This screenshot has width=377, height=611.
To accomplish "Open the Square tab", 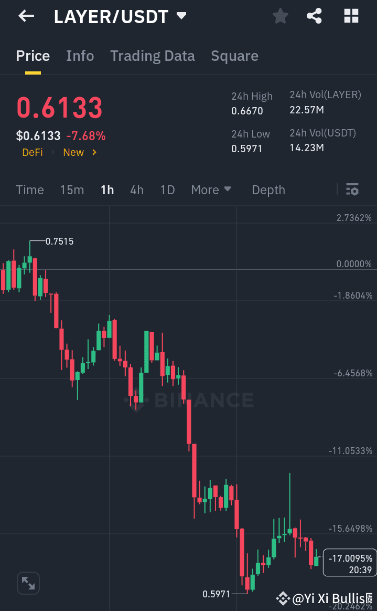I will click(x=234, y=56).
